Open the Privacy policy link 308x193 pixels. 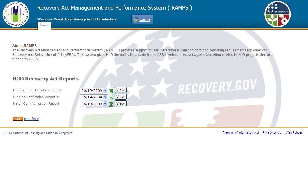pyautogui.click(x=272, y=133)
